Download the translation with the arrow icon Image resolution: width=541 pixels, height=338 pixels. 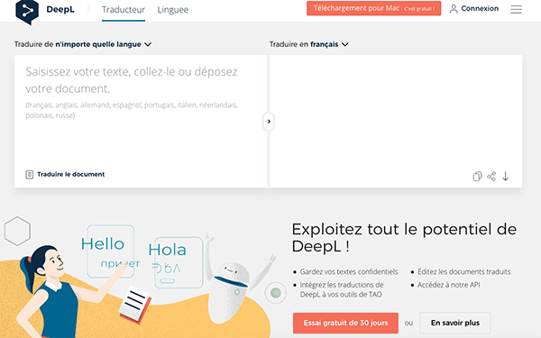[x=506, y=177]
